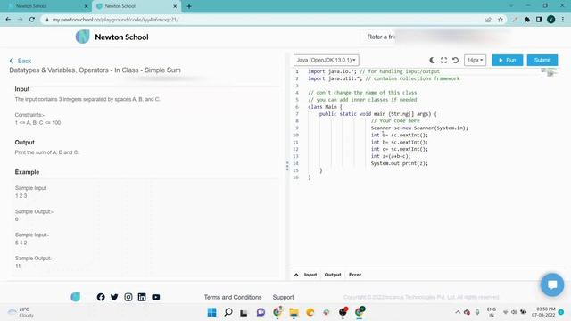571x321 pixels.
Task: Run the code with the Run button
Action: point(508,60)
